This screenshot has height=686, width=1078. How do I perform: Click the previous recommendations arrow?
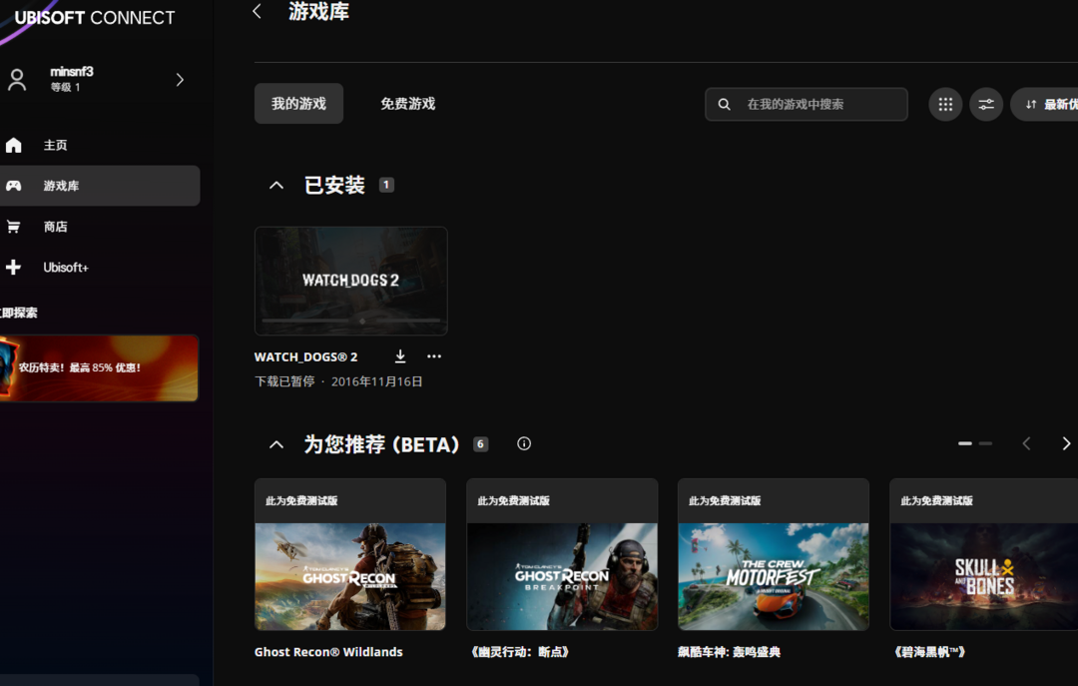pyautogui.click(x=1026, y=443)
